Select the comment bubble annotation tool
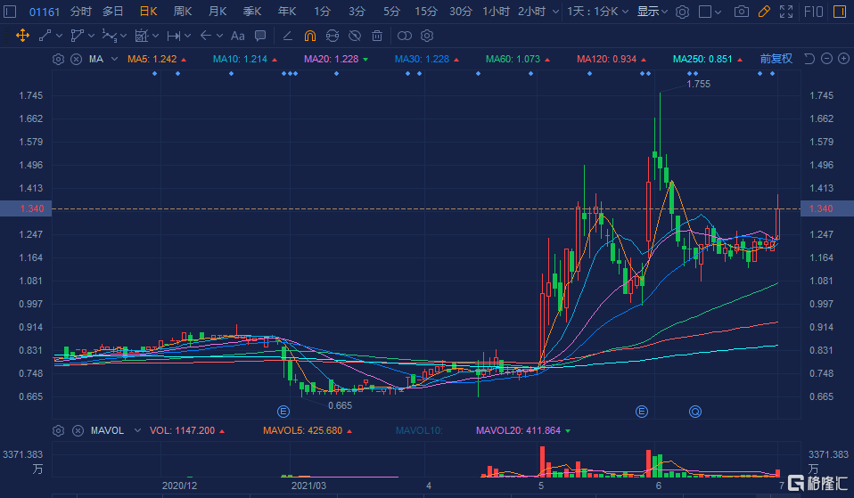 (259, 36)
